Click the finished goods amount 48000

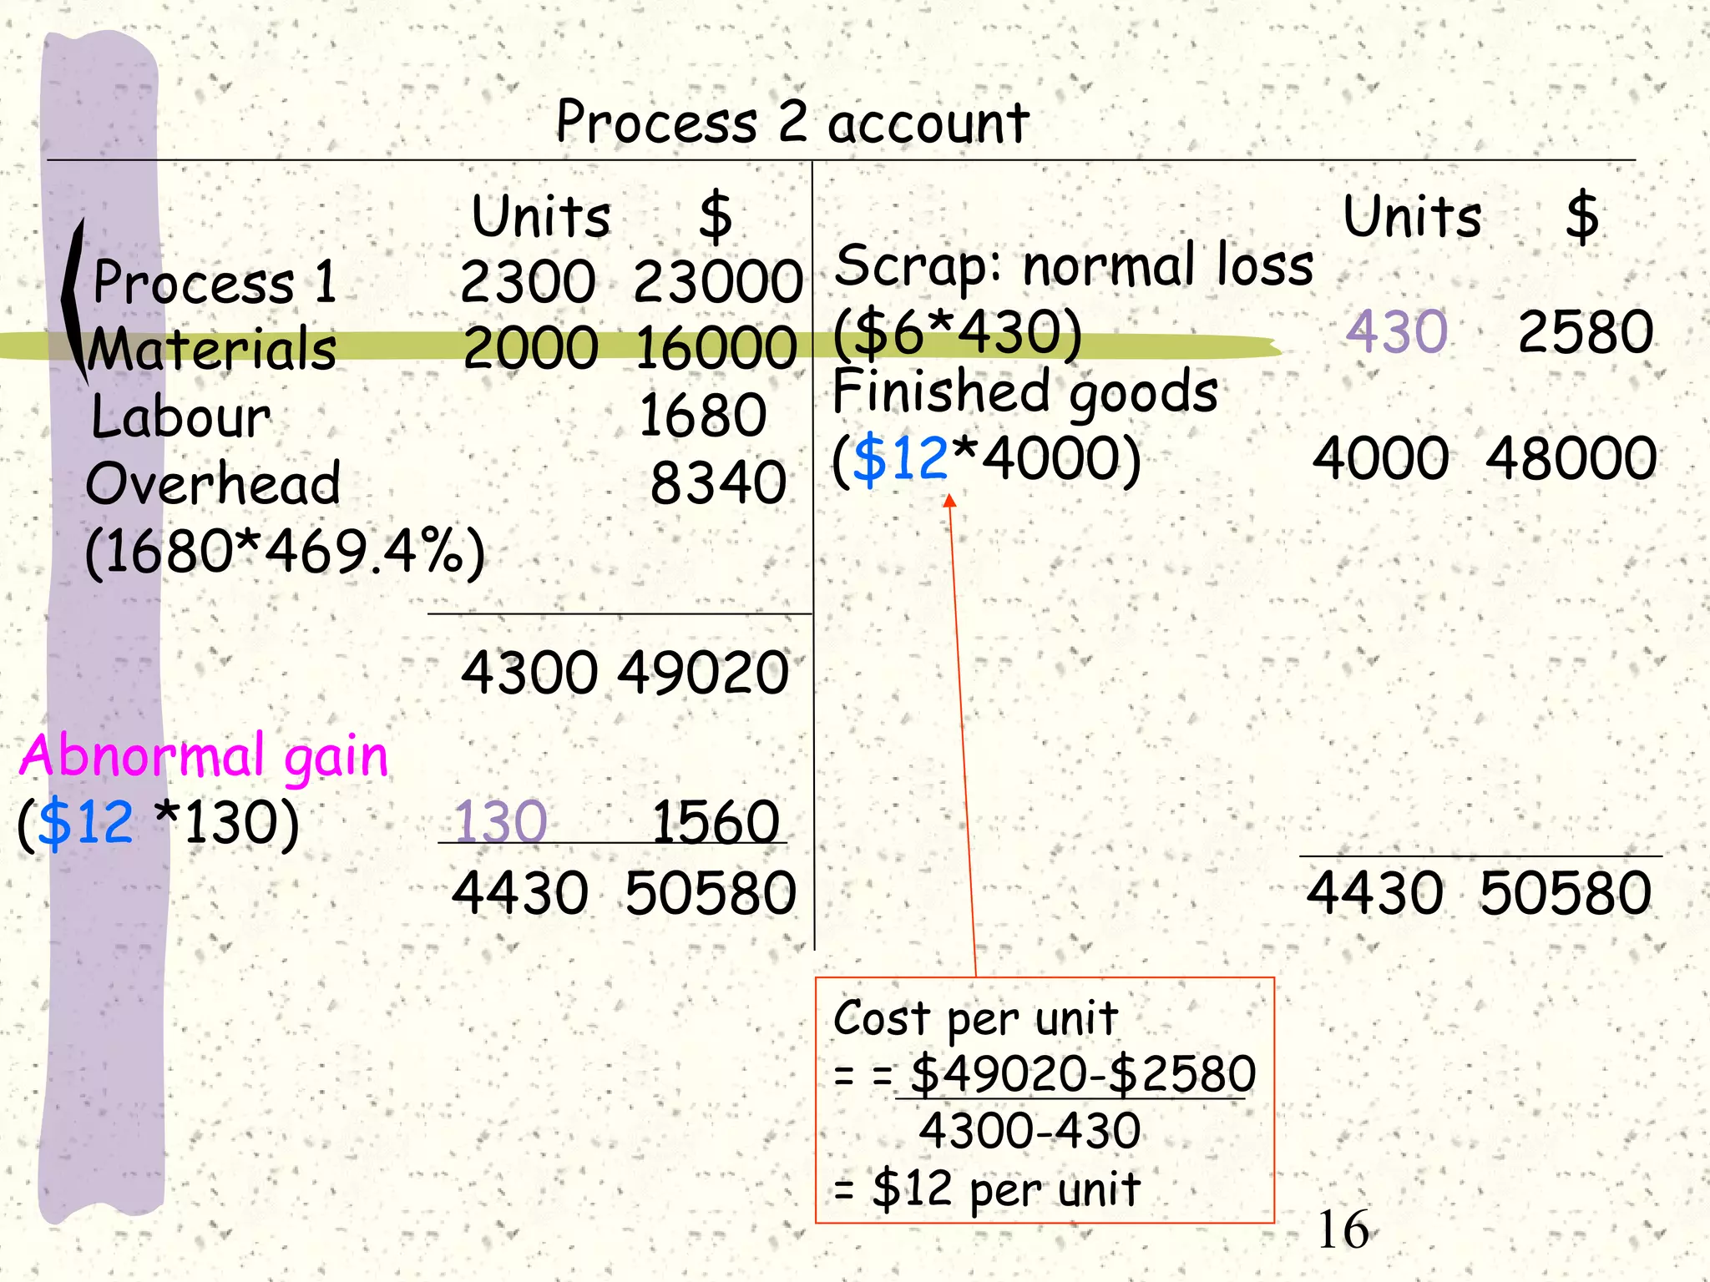click(x=1571, y=458)
